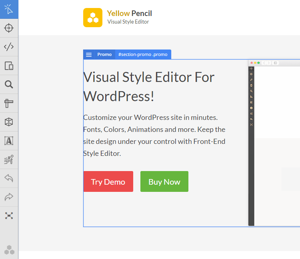300x259 pixels.
Task: Toggle fullscreen mode icon
Action: (9, 216)
